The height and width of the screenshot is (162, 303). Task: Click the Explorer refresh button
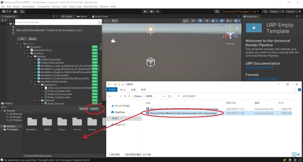pyautogui.click(x=170, y=96)
